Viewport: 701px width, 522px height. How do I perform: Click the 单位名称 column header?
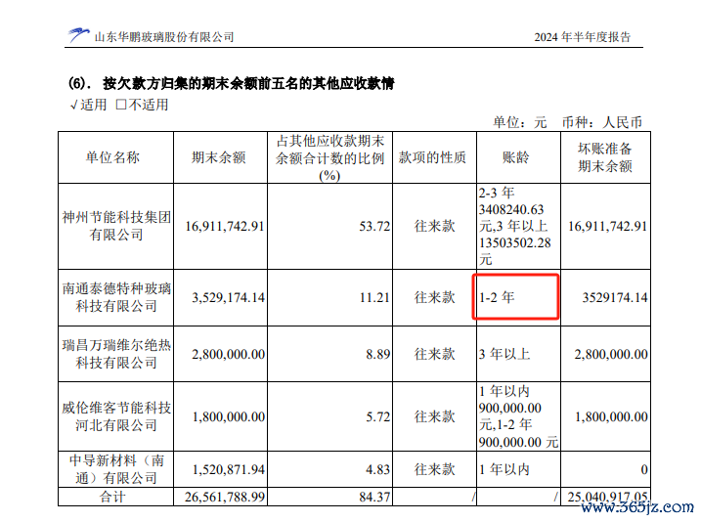point(112,157)
